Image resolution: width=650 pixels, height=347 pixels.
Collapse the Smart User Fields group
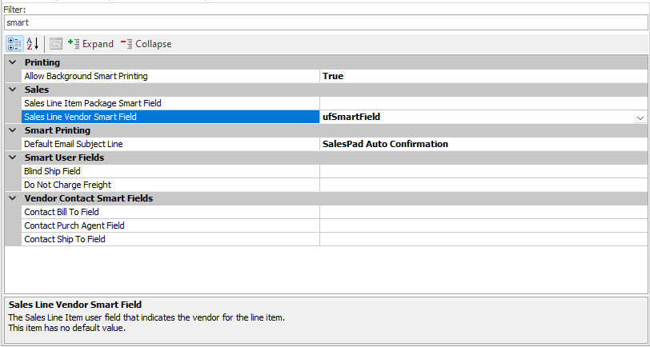[x=12, y=158]
